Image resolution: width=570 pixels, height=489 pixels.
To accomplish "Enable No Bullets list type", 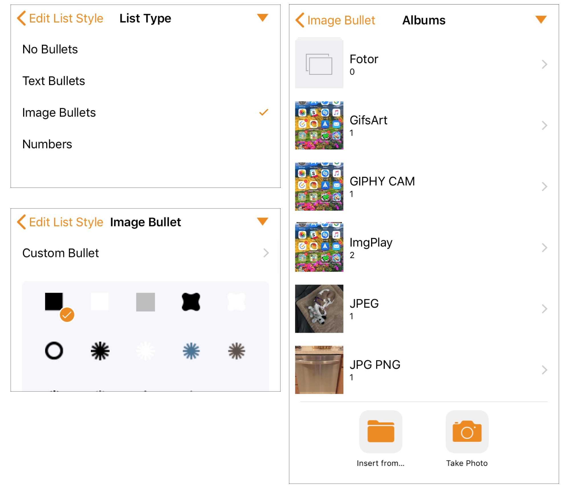I will click(50, 49).
